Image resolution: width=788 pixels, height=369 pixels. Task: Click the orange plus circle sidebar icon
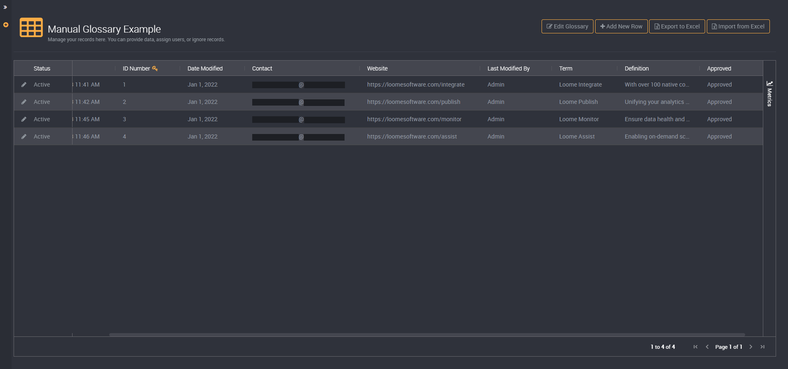[x=6, y=25]
